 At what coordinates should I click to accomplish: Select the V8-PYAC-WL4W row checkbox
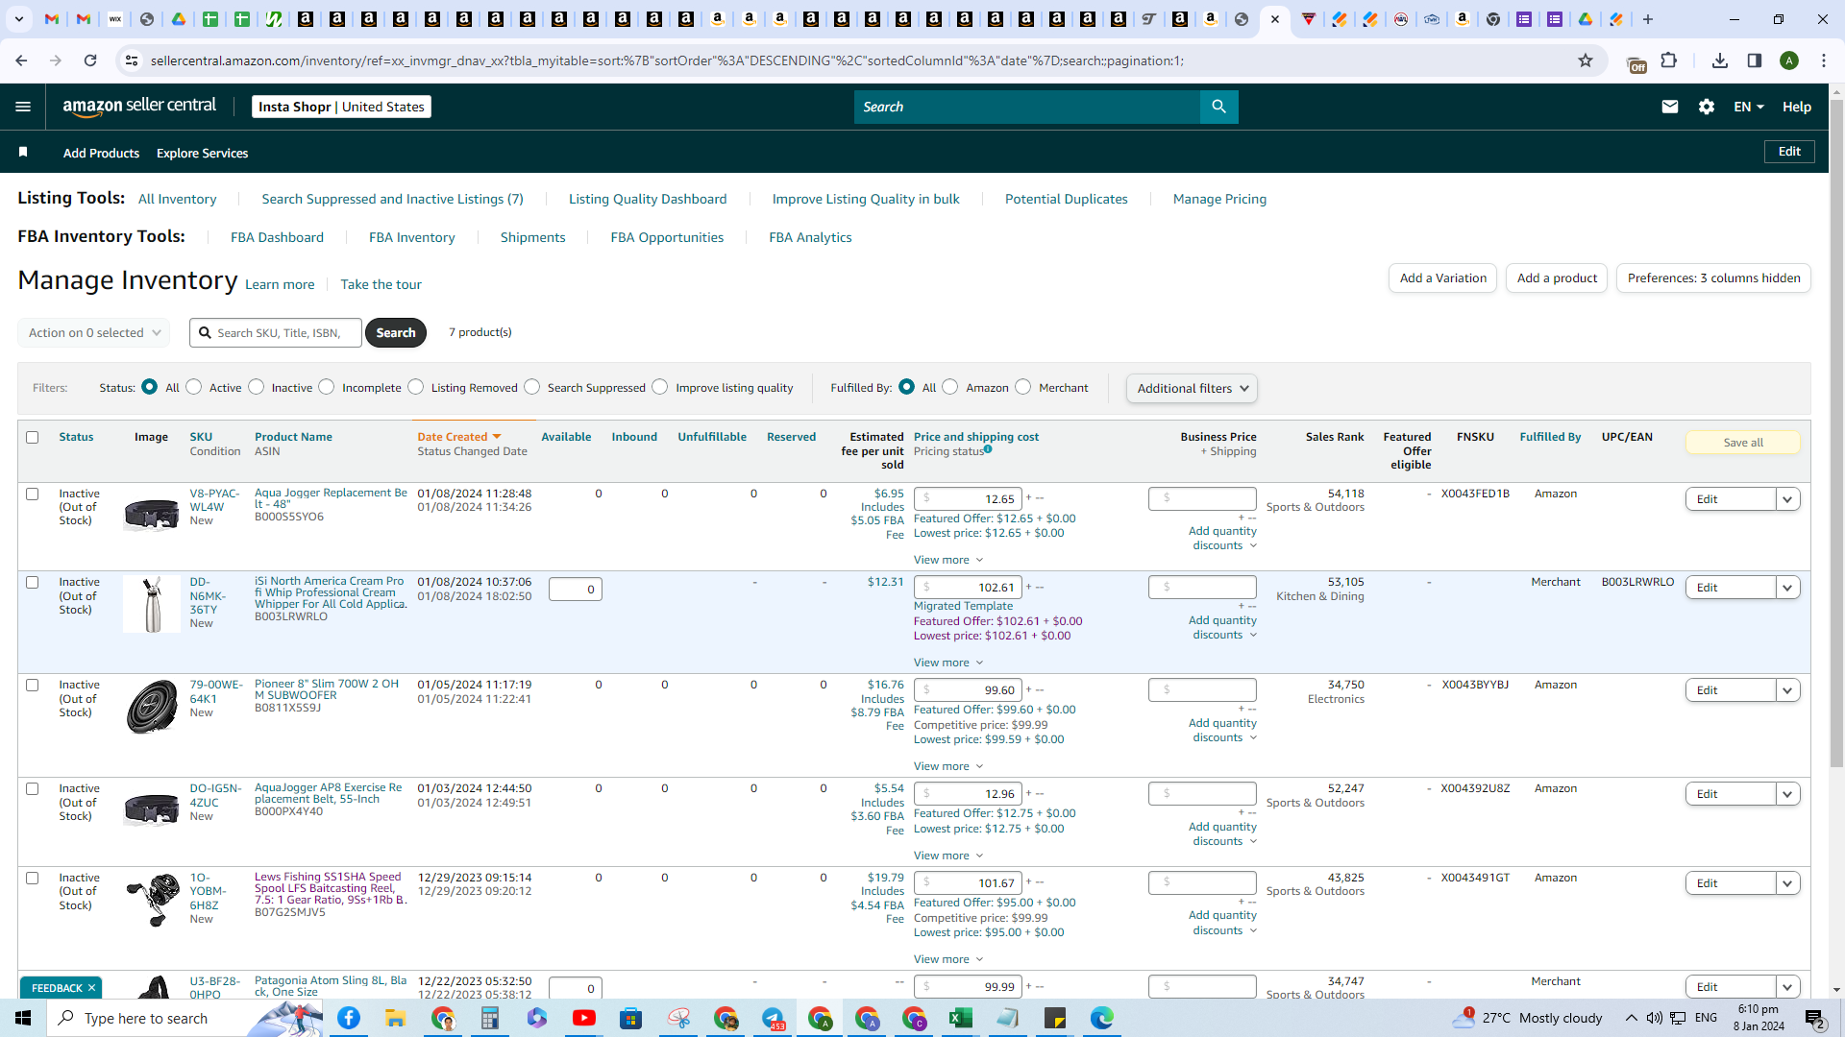click(x=33, y=494)
